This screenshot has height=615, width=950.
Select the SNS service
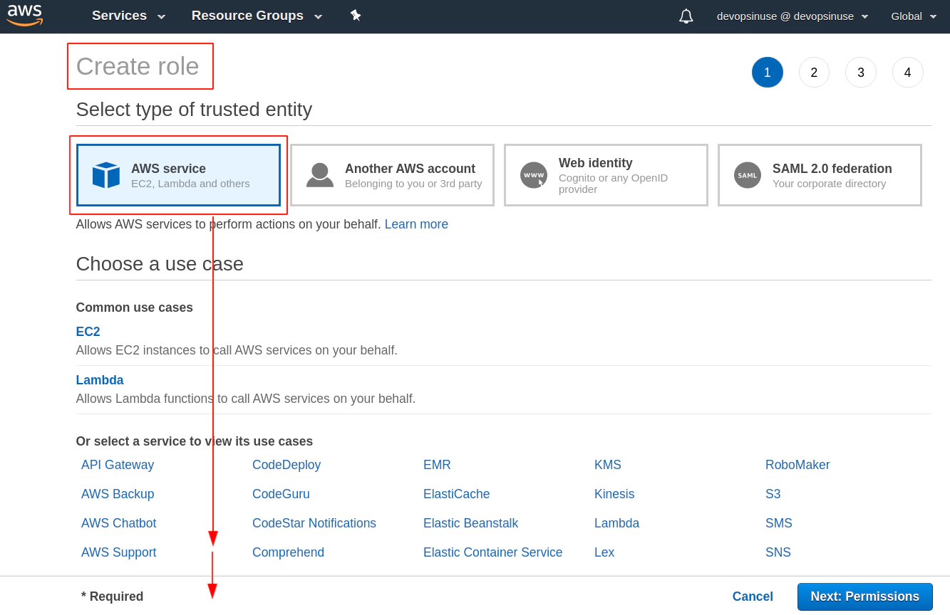tap(778, 552)
